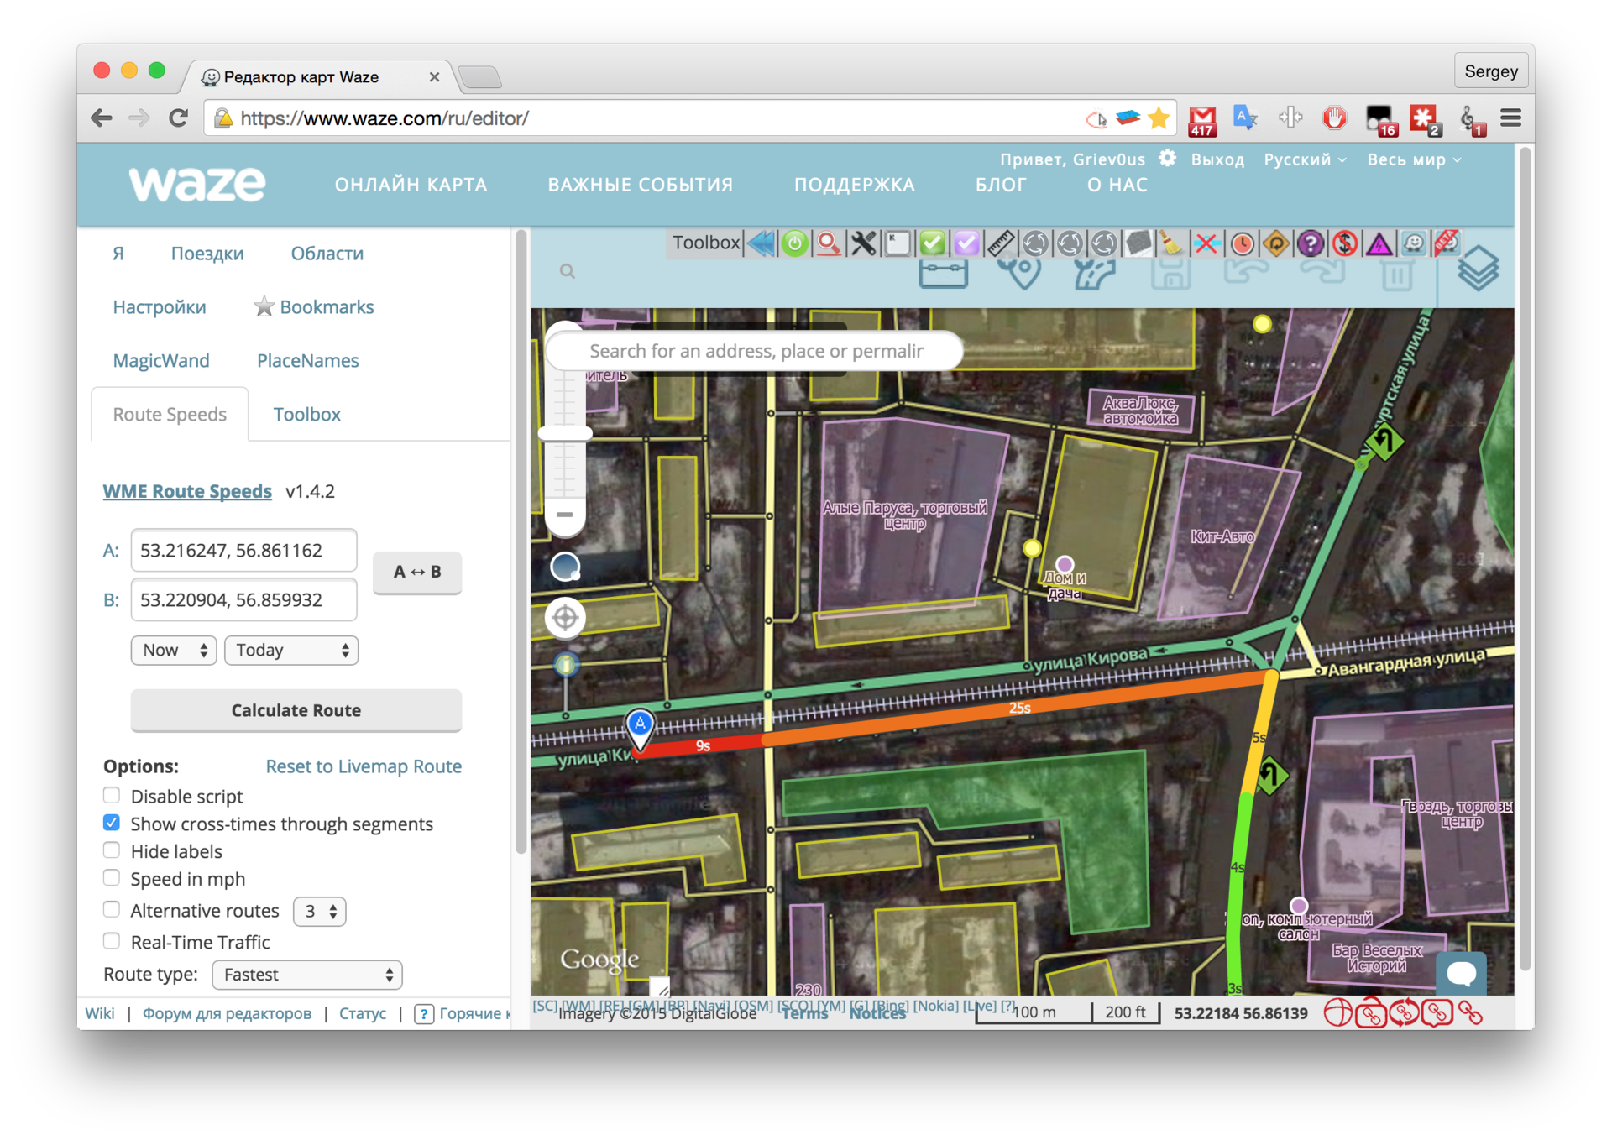Click the point A coordinates field

(x=243, y=551)
